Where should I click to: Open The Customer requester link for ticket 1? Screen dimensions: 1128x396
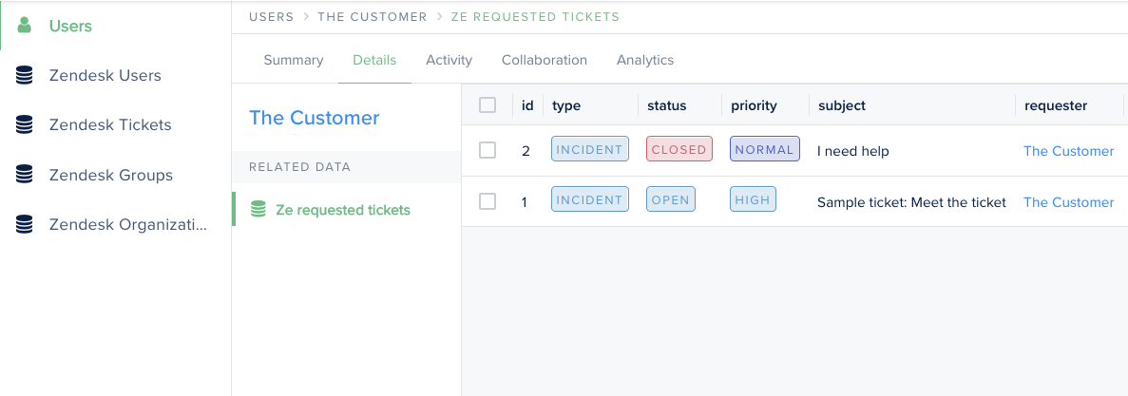point(1068,202)
